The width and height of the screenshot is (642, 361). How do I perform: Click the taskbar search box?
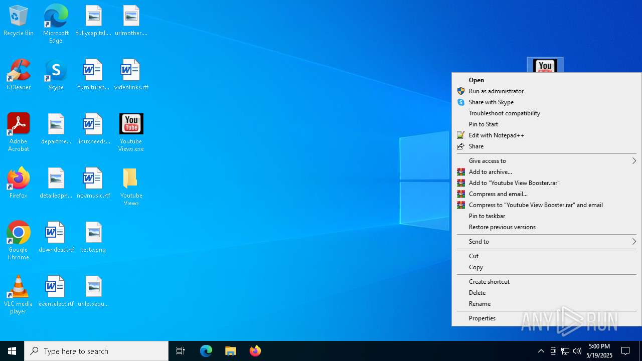click(96, 351)
